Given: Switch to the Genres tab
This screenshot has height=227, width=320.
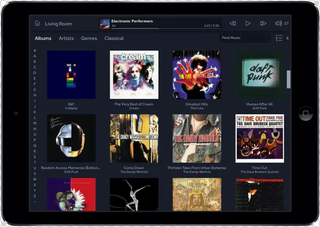Looking at the screenshot, I should pos(89,38).
